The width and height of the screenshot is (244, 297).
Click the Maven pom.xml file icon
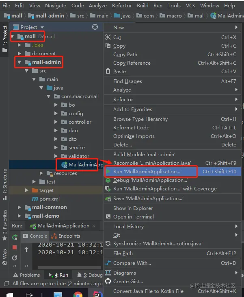(35, 199)
